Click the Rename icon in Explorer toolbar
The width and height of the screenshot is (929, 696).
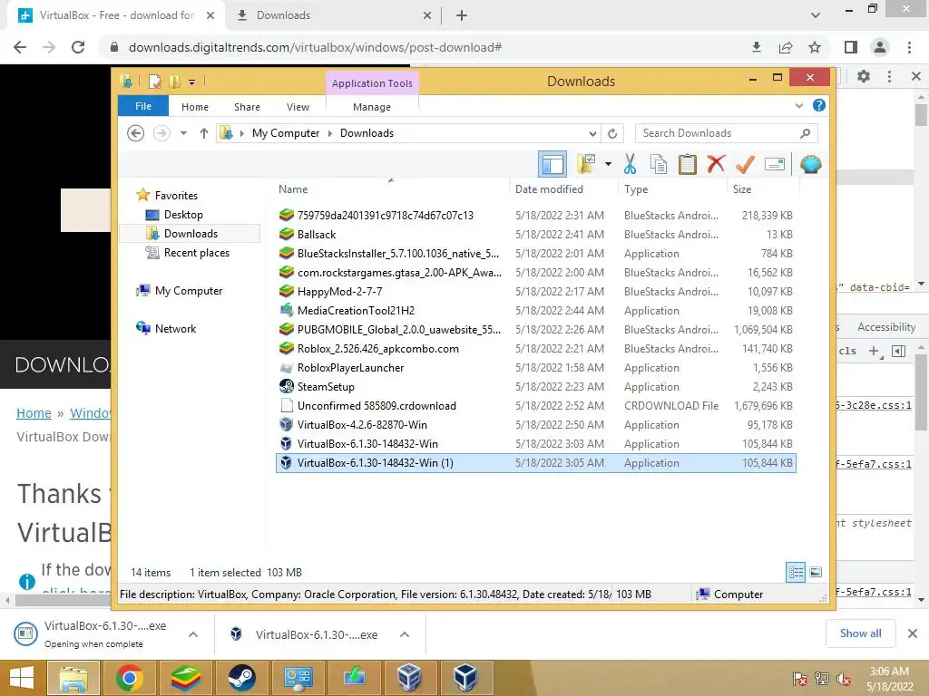point(775,164)
